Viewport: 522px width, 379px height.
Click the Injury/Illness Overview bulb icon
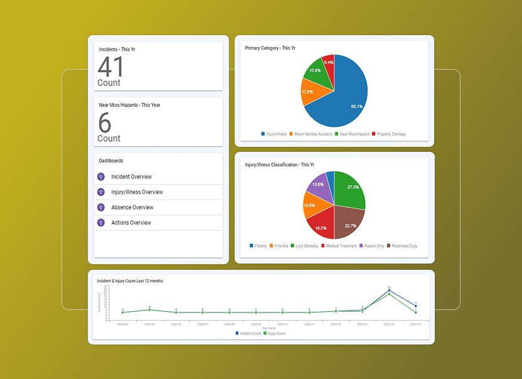[x=101, y=191]
